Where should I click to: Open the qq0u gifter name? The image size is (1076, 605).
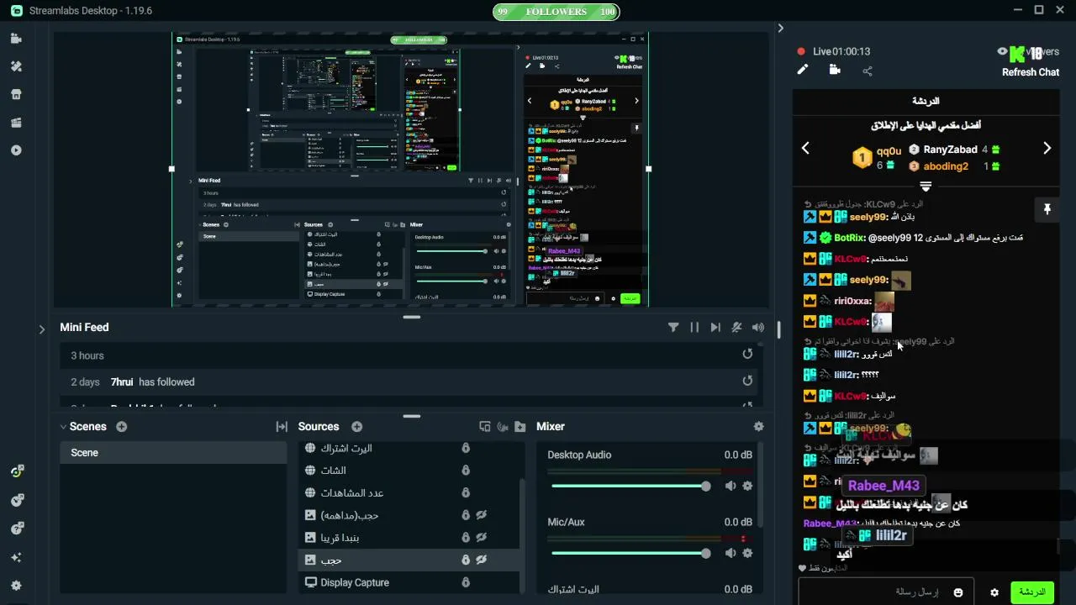coord(889,151)
